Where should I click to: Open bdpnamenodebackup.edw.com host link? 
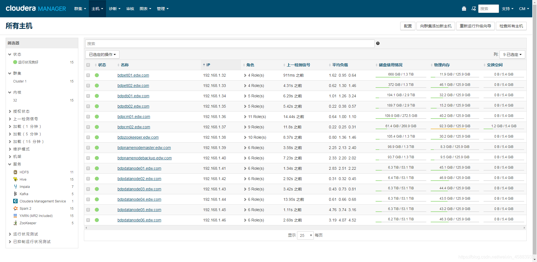point(145,158)
